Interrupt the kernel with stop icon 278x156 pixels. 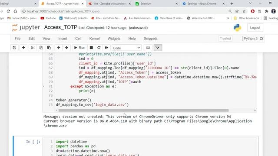pos(91,48)
